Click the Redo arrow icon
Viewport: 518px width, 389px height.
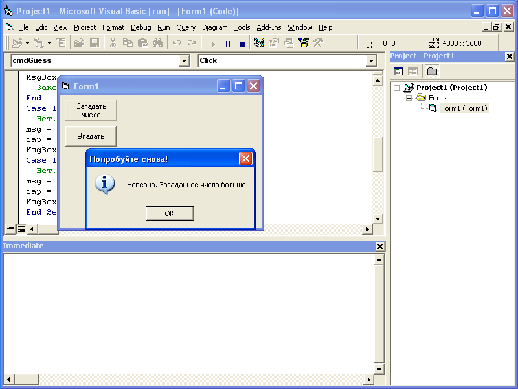click(x=192, y=43)
